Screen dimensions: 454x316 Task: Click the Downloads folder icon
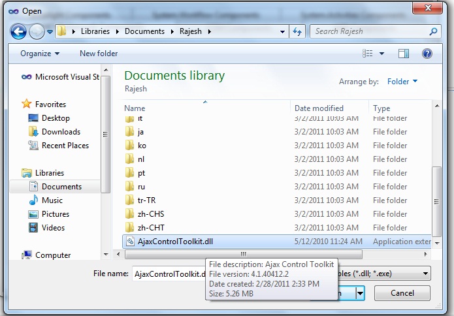pos(33,132)
